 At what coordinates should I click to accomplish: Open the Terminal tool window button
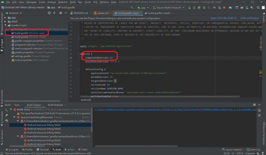43,150
